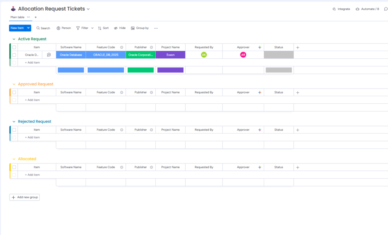Image resolution: width=388 pixels, height=235 pixels.
Task: Add a new board view tab
Action: (x=36, y=17)
